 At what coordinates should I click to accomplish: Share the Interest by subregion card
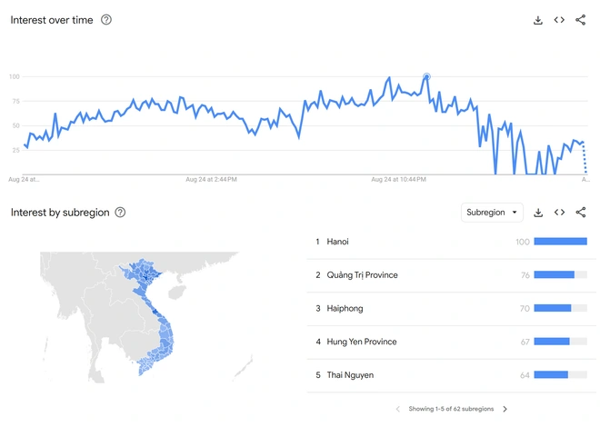(581, 213)
